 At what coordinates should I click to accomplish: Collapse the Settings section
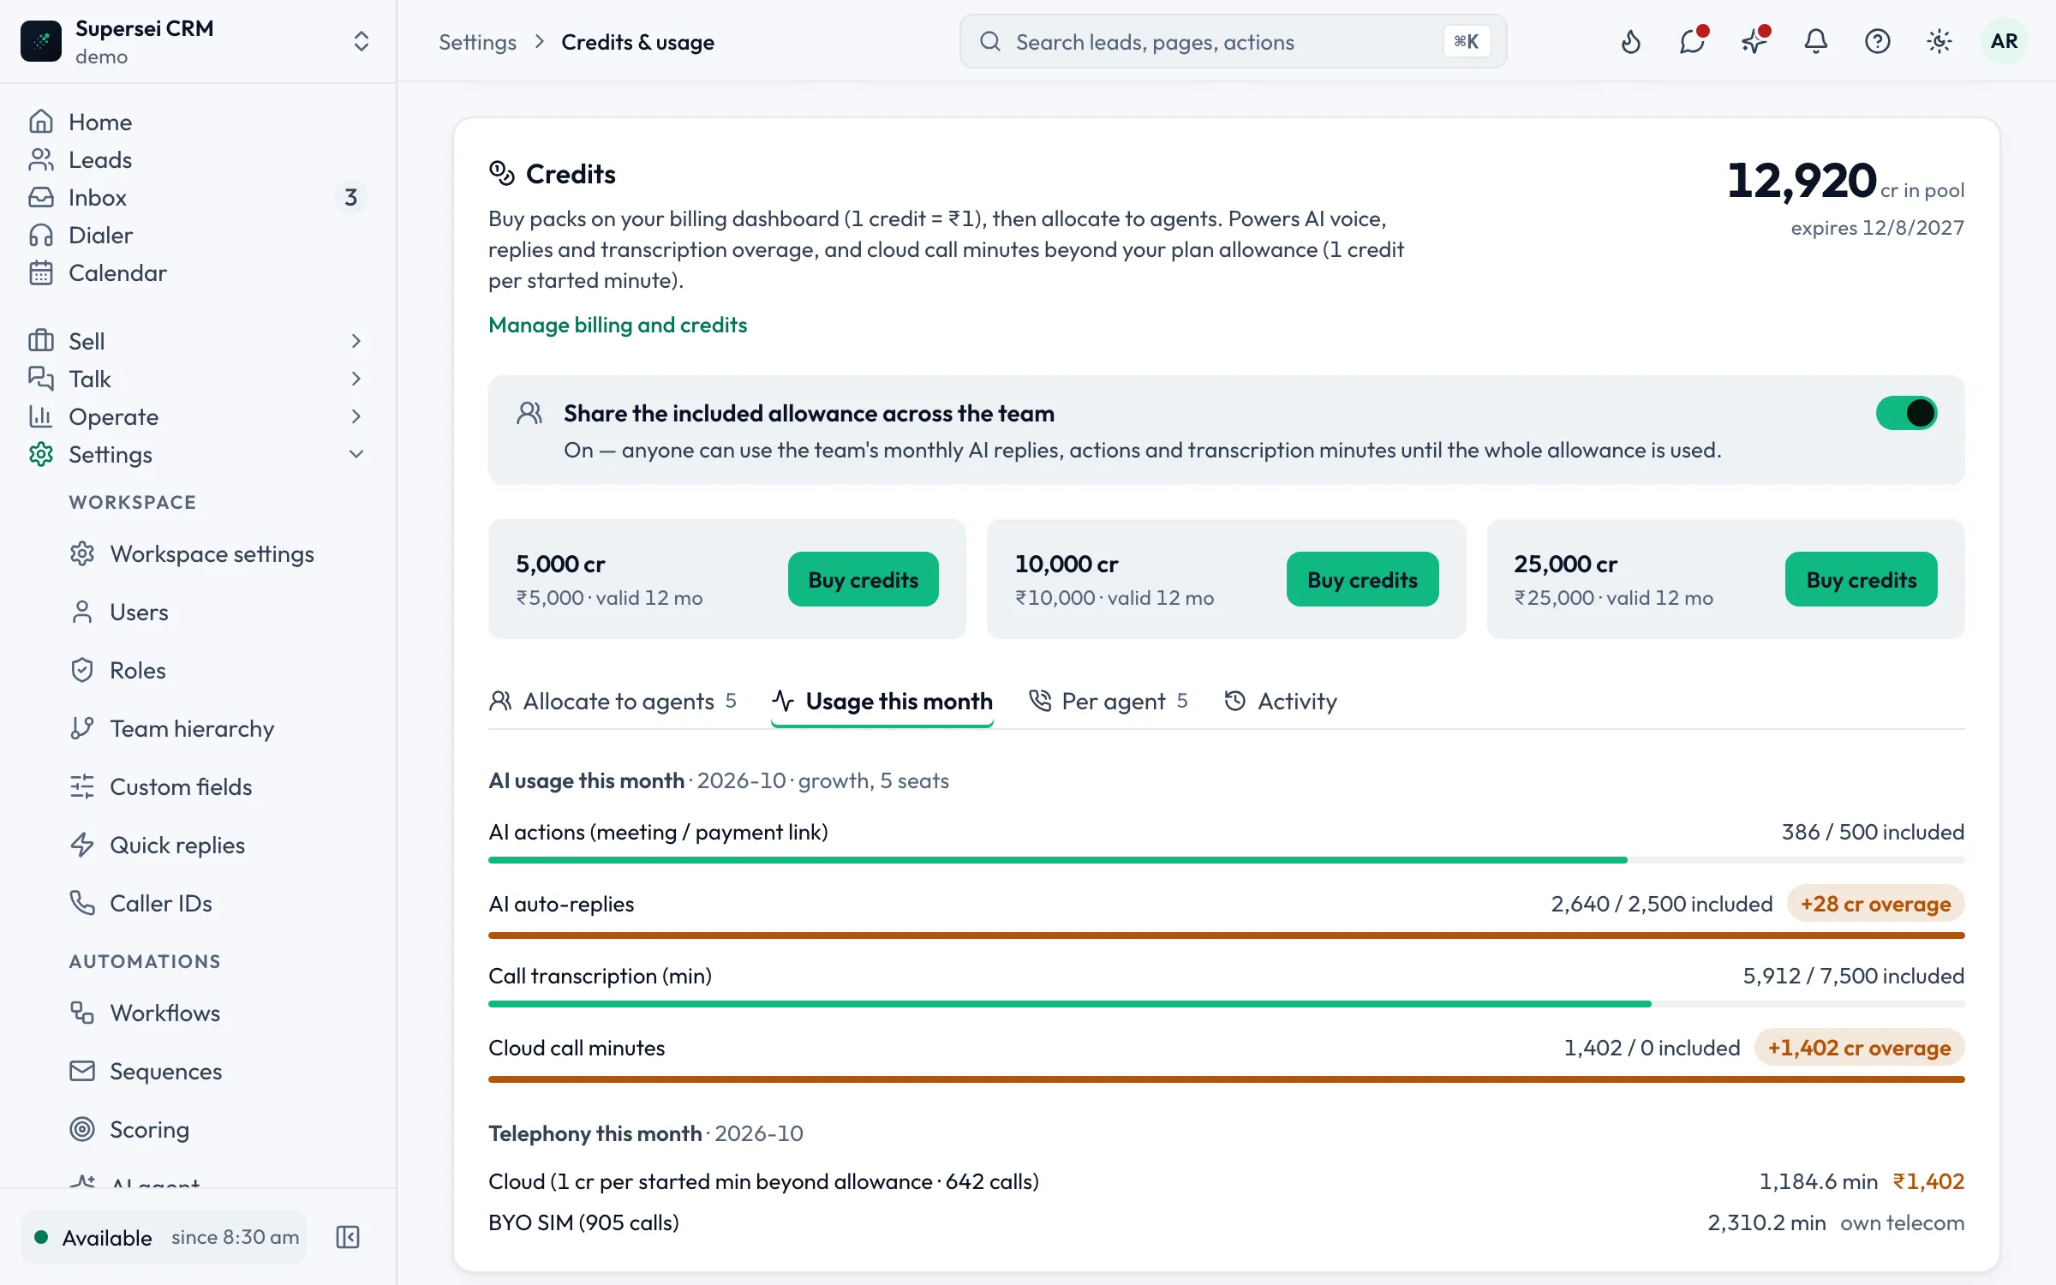coord(197,454)
